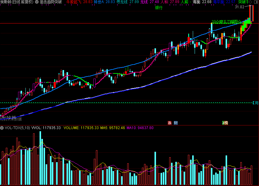This screenshot has height=186, width=259.
Task: Click the blue 财 event marker
Action: point(176,123)
